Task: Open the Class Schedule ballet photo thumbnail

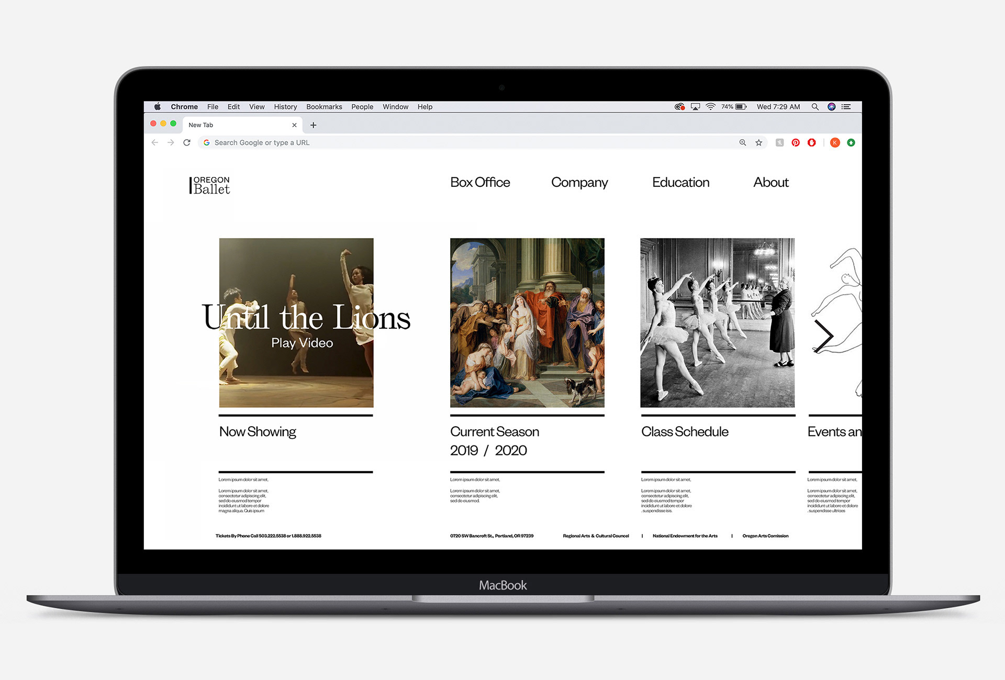Action: tap(717, 322)
